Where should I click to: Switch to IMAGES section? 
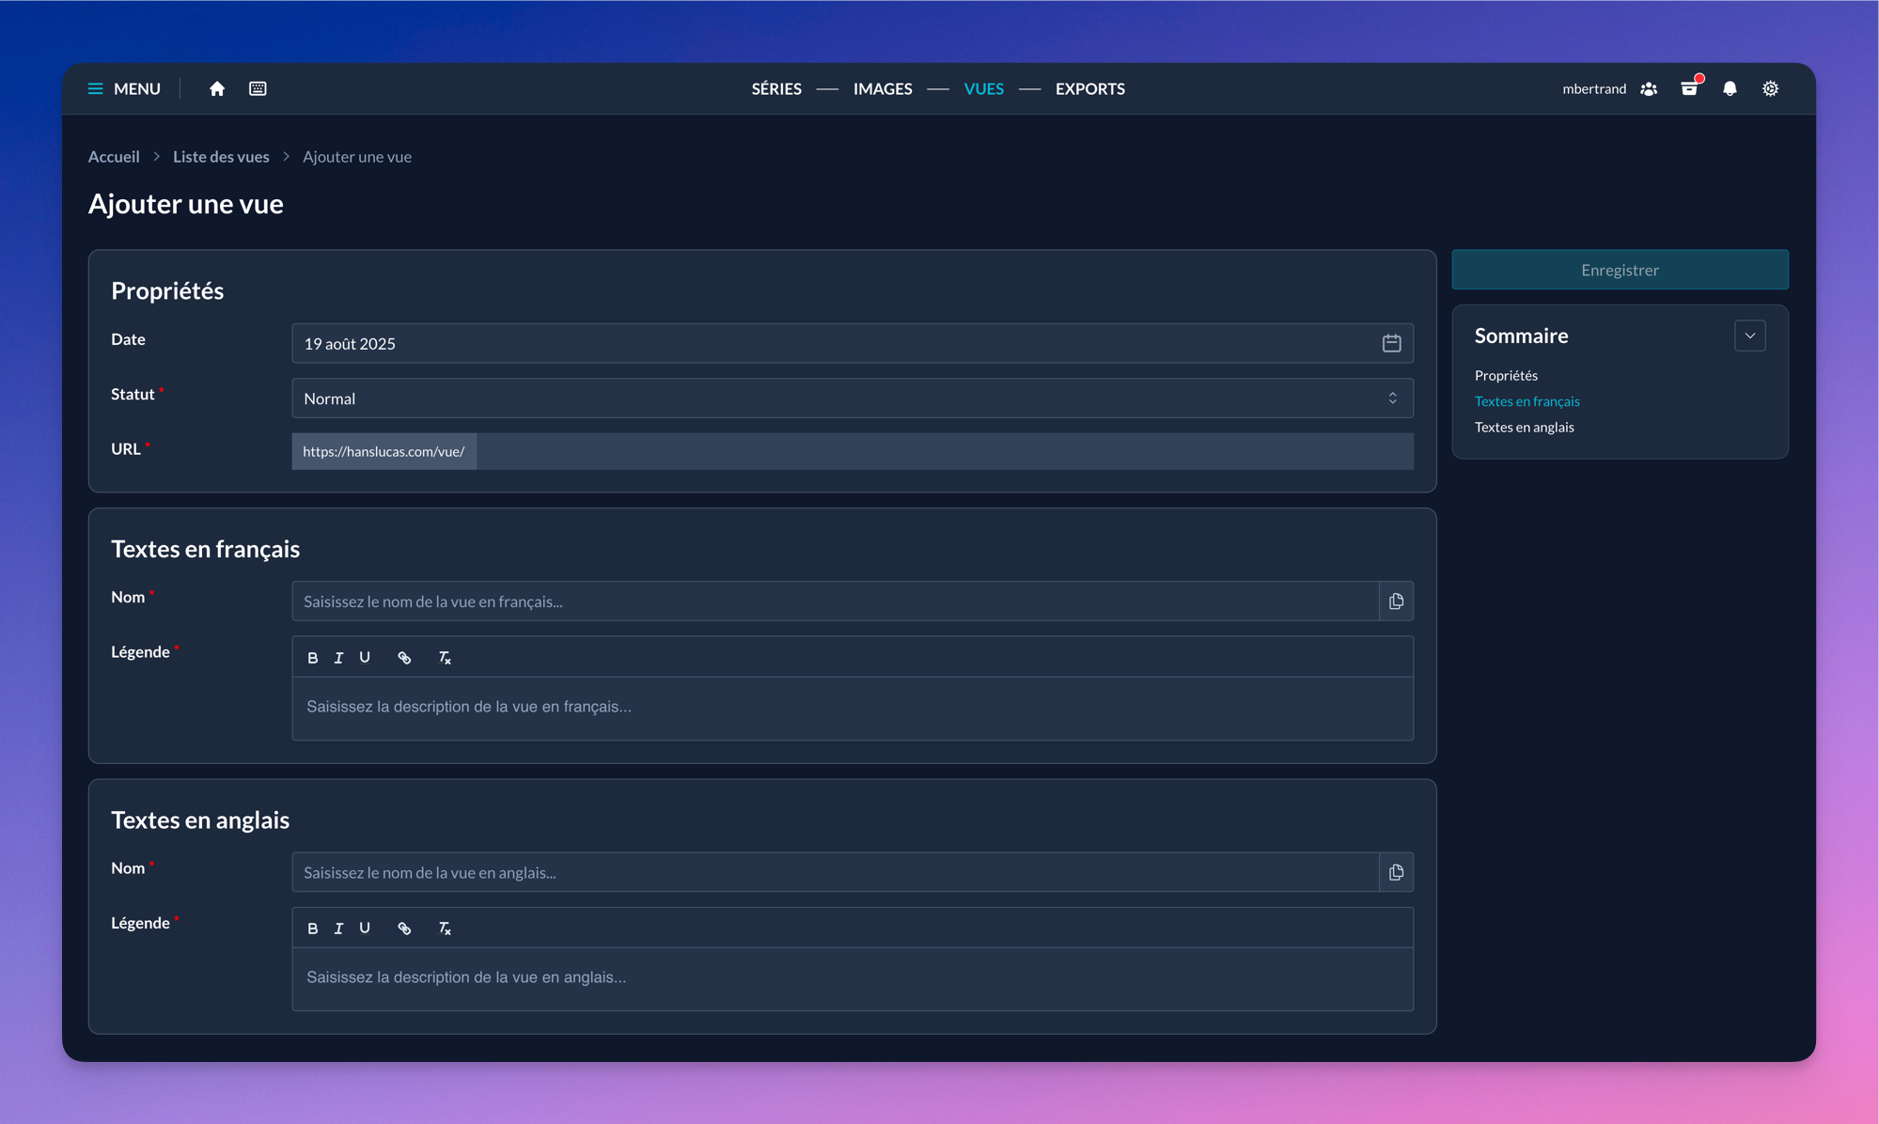click(883, 88)
